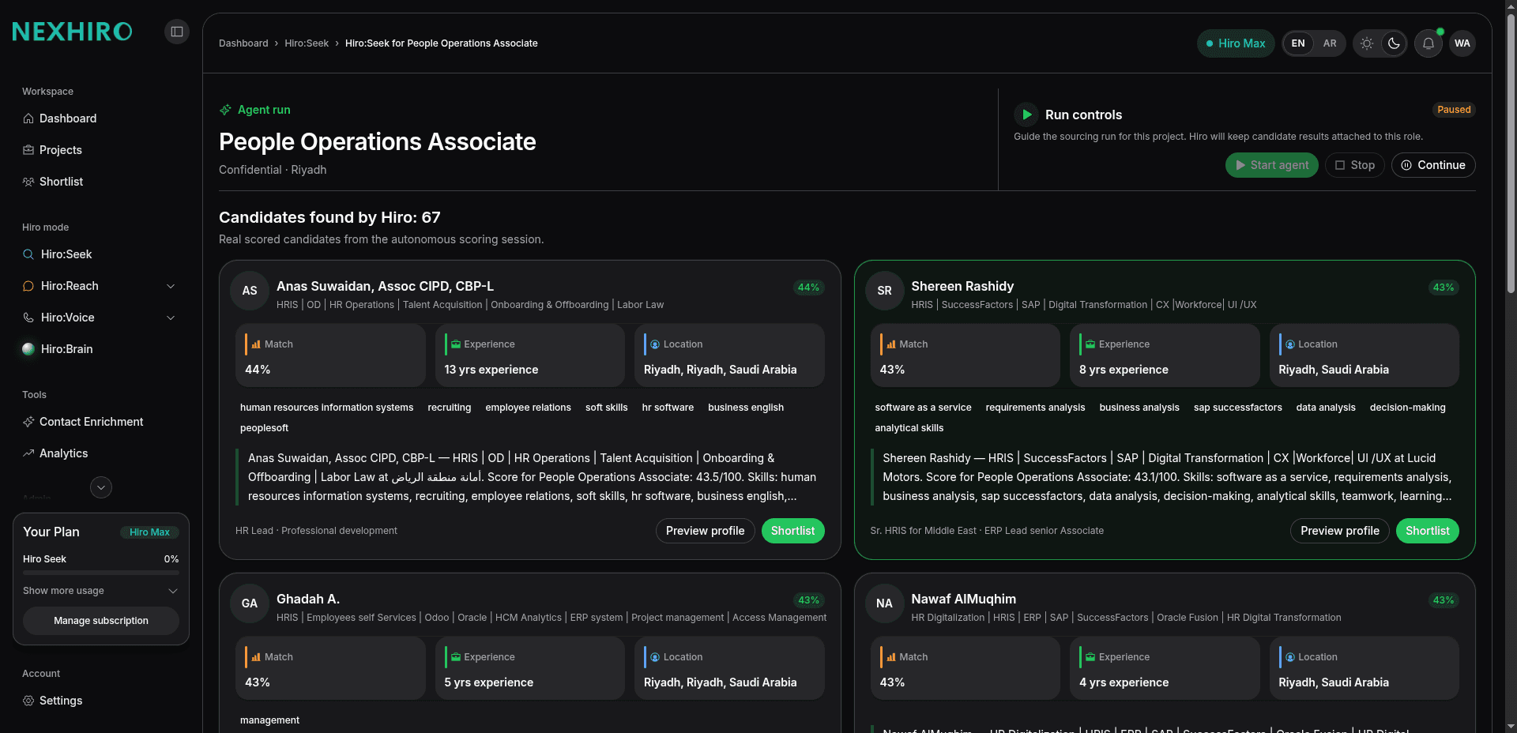
Task: Go to the Dashboard breadcrumb
Action: click(x=243, y=43)
